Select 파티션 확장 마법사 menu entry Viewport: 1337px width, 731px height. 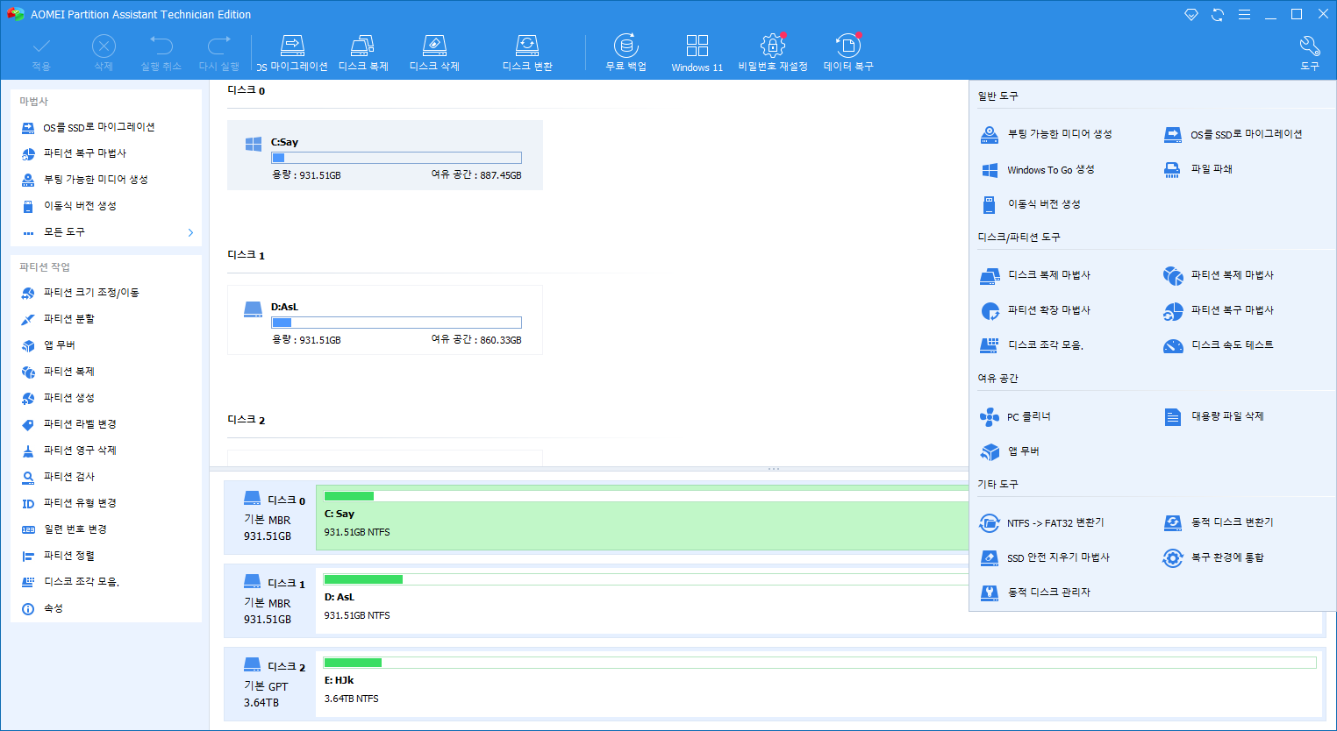[x=1035, y=310]
